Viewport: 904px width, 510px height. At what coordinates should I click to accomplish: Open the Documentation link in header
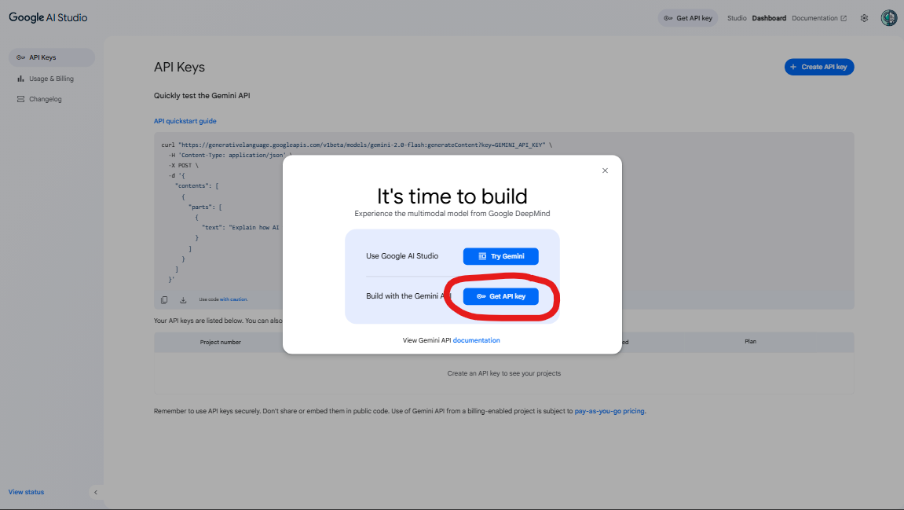(x=818, y=18)
